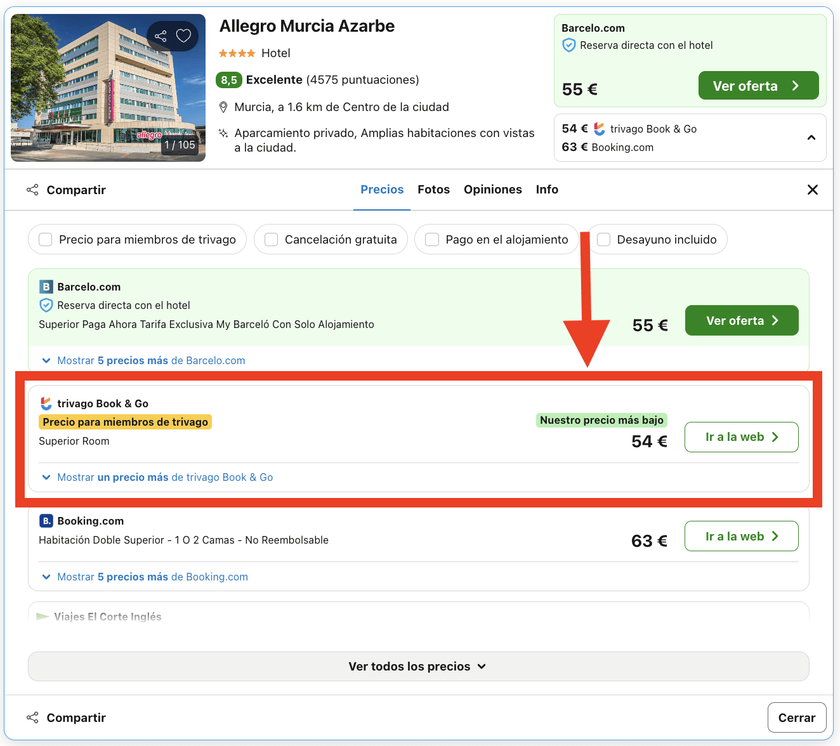
Task: Collapse the top price list with chevron-up
Action: pyautogui.click(x=811, y=138)
